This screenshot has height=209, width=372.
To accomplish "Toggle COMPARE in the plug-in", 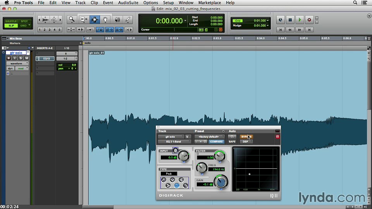I will [216, 142].
